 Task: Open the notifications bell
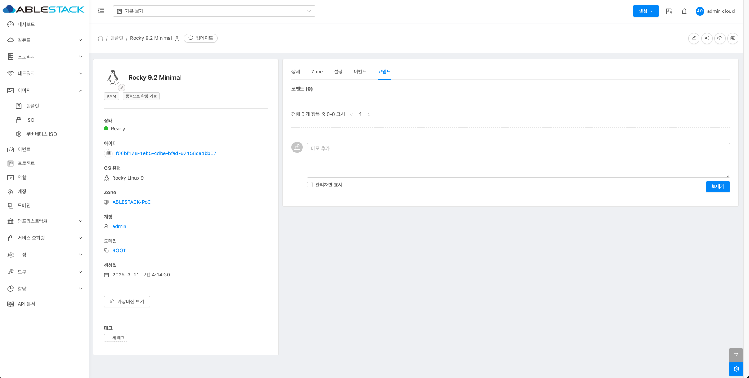(x=684, y=11)
